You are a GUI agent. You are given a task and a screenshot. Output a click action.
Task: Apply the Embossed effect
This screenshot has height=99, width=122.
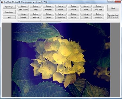(x=23, y=17)
